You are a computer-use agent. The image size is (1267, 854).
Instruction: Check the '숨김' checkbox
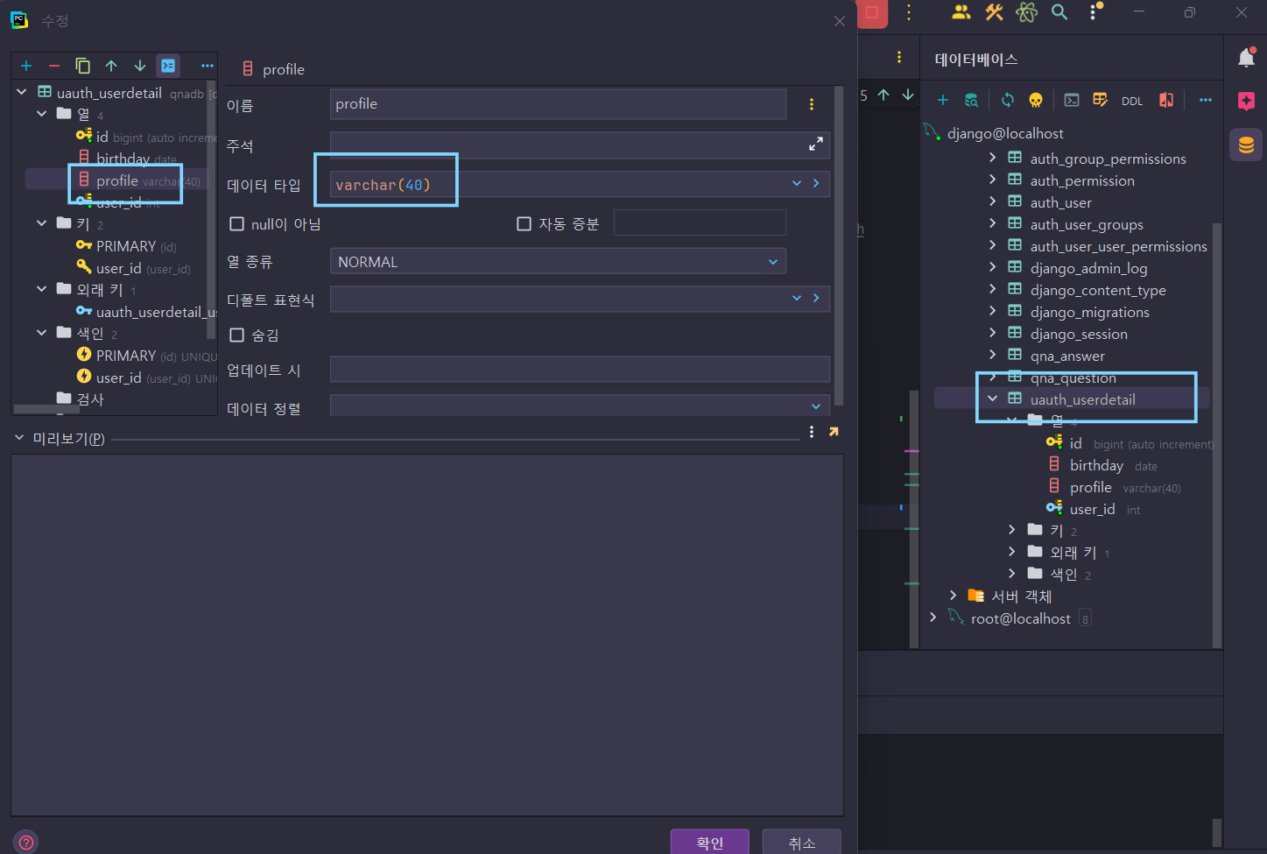click(236, 335)
